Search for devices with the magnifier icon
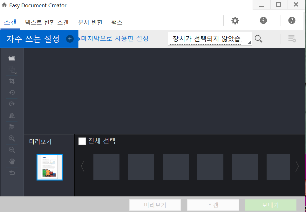The width and height of the screenshot is (306, 212). (258, 39)
